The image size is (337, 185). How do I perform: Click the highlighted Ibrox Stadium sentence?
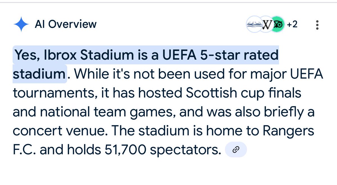pyautogui.click(x=145, y=64)
